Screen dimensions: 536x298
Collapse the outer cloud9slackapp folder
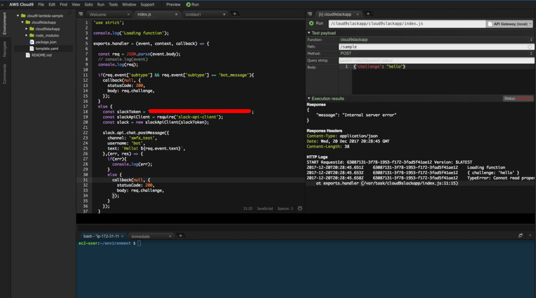click(23, 22)
